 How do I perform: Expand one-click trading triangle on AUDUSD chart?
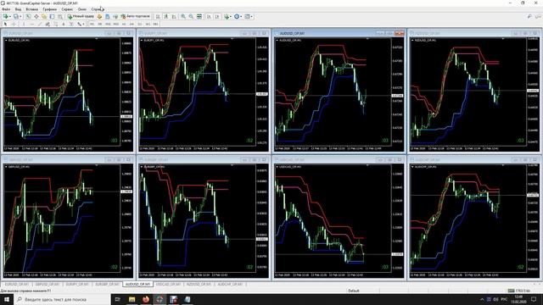(277, 40)
